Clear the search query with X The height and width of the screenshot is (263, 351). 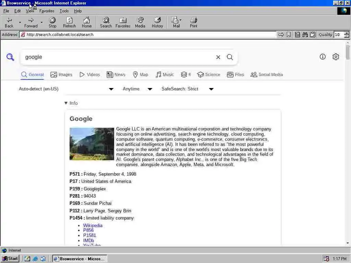point(218,57)
